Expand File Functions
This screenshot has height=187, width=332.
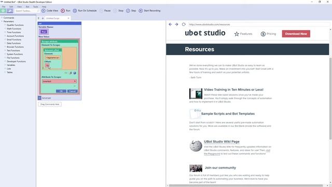pos(5,58)
